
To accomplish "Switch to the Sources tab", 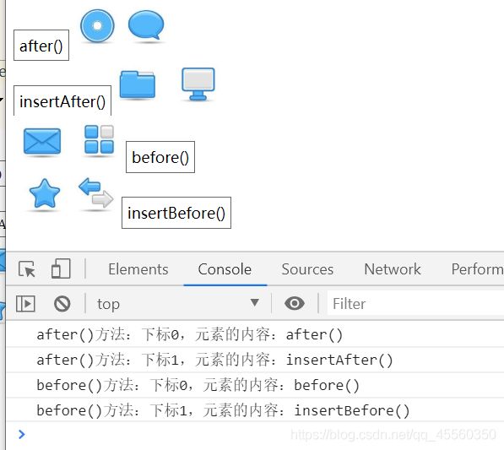I will (x=307, y=269).
